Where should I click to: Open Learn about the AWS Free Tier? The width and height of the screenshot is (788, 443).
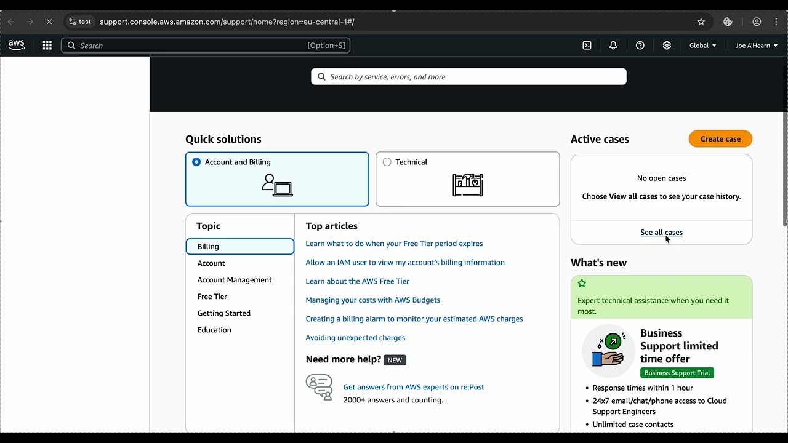[x=357, y=281]
